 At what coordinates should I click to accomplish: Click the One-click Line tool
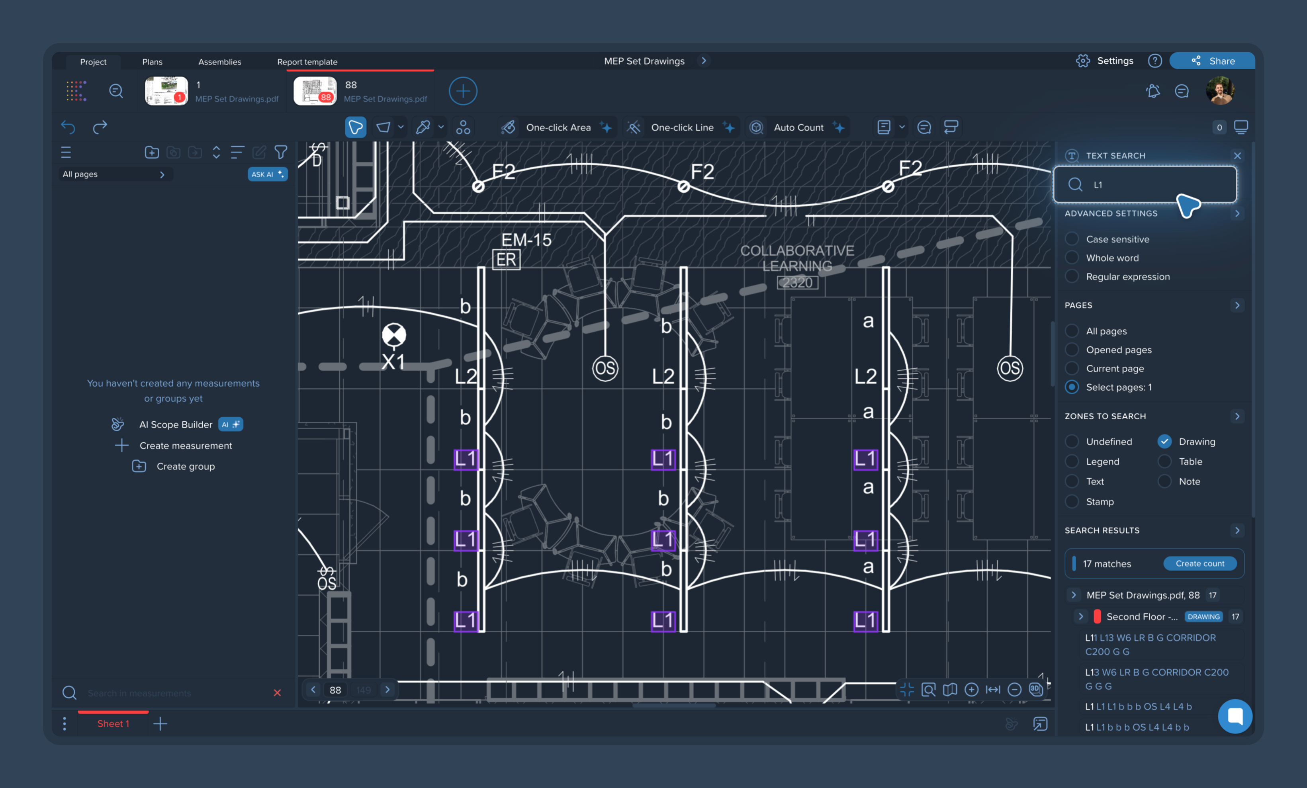pyautogui.click(x=682, y=127)
